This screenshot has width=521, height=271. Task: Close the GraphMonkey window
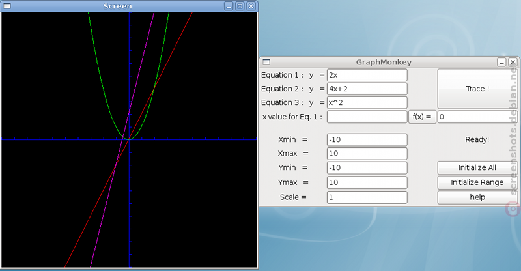coord(513,62)
